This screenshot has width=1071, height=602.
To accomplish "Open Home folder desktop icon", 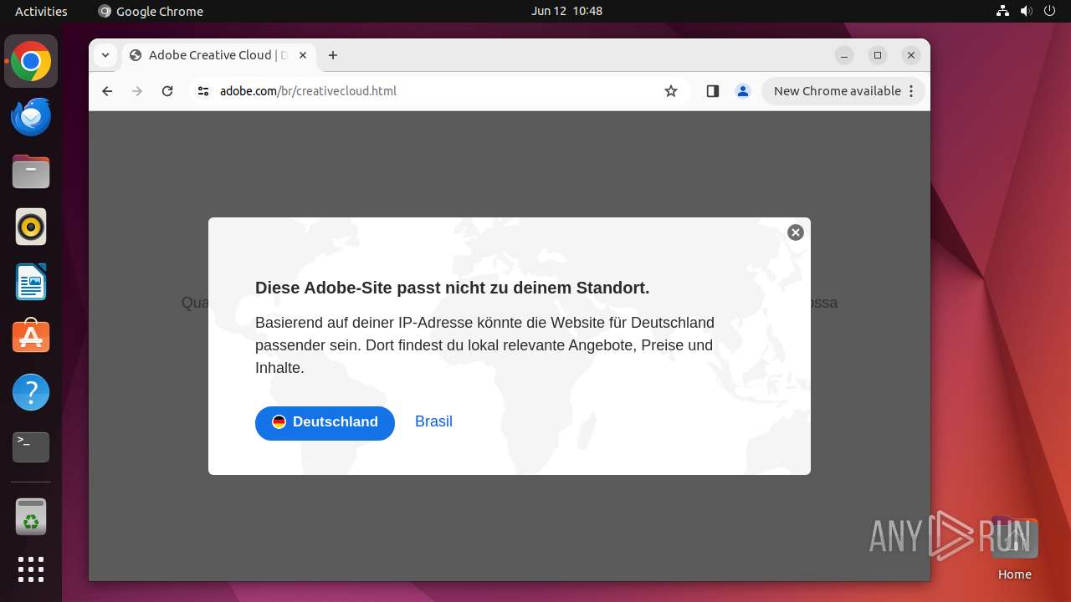I will click(x=1014, y=548).
